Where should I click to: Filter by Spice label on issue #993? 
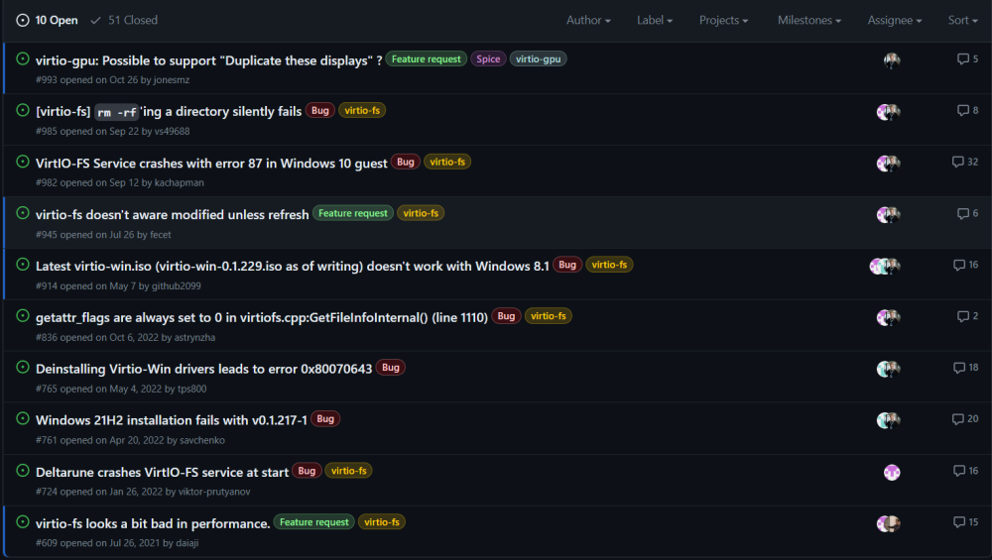488,58
